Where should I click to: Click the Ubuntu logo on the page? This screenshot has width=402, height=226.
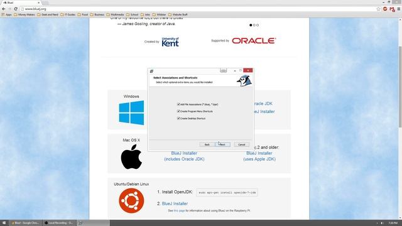tap(131, 201)
